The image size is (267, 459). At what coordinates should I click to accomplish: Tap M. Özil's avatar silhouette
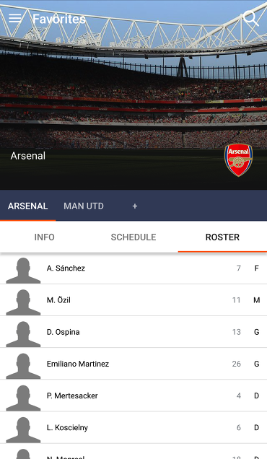(23, 302)
